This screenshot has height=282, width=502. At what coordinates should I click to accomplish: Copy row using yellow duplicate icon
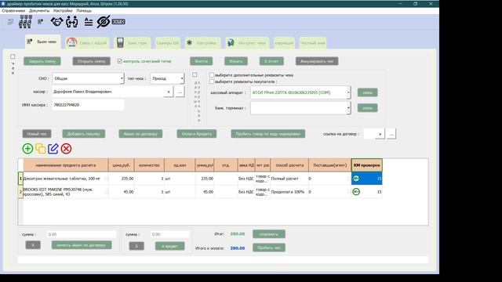click(40, 149)
